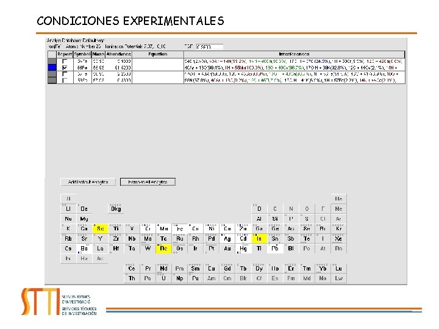439x329 pixels.
Task: Click the 56Fe equation cell
Action: click(x=158, y=68)
